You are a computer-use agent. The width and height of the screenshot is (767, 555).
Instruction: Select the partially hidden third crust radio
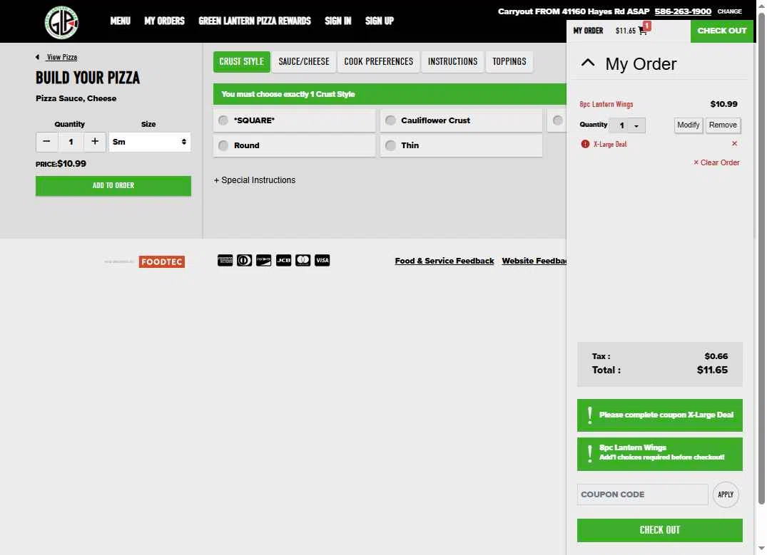pos(558,120)
